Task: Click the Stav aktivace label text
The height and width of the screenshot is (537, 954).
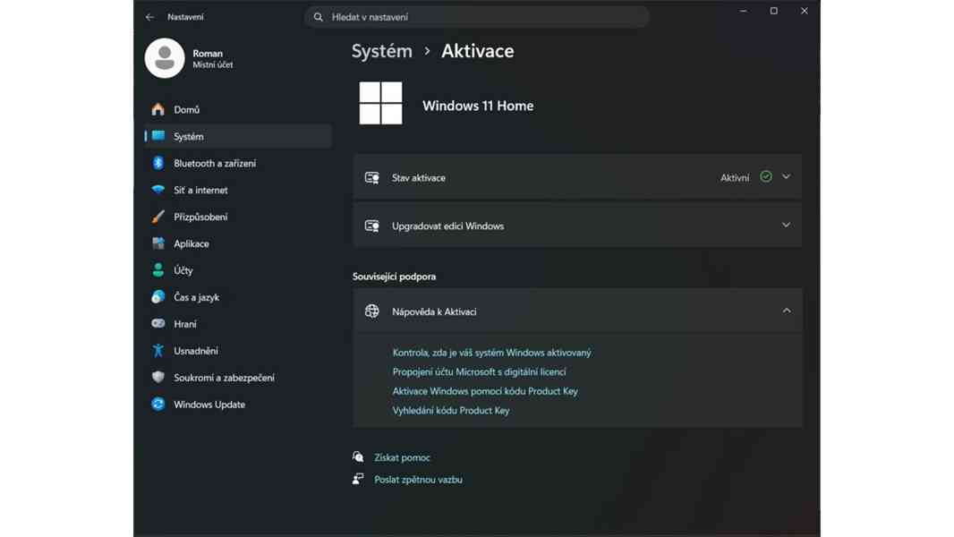Action: (x=419, y=177)
